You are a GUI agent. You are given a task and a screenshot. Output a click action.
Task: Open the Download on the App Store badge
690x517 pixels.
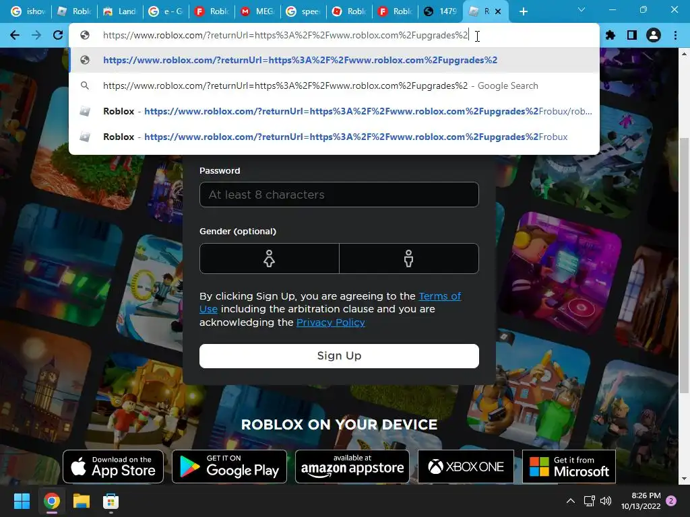coord(113,467)
